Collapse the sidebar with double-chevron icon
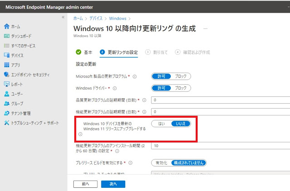This screenshot has height=191, width=290. [x=63, y=17]
